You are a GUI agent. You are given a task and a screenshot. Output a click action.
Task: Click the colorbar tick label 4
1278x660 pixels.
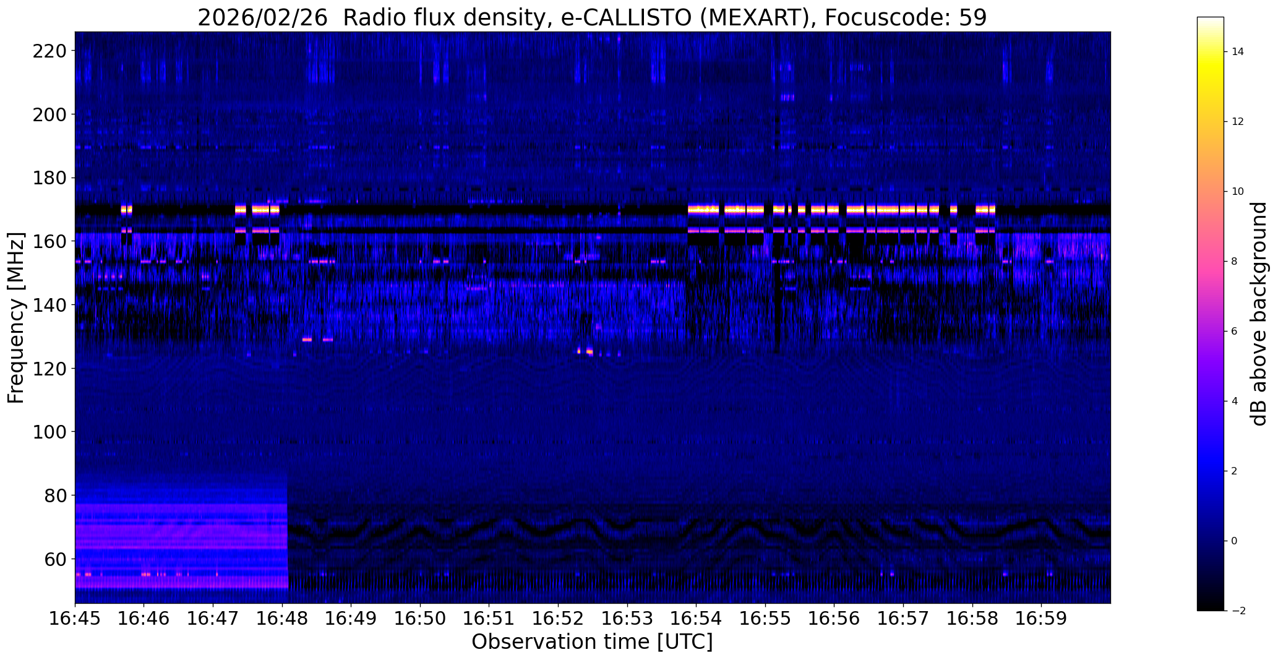point(1235,401)
